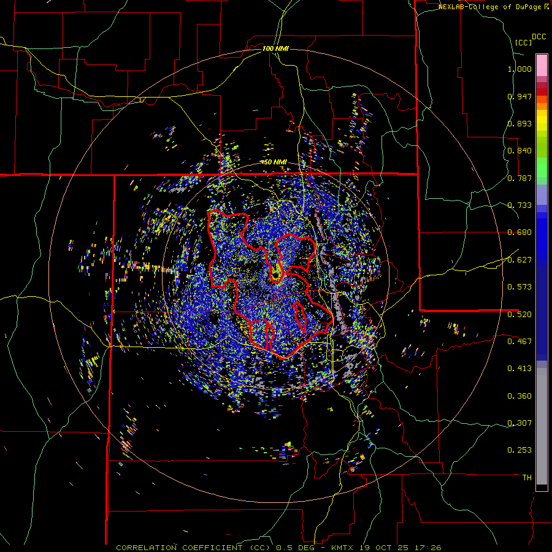Select the 0.253 scale value
552x552 pixels.
pyautogui.click(x=519, y=450)
